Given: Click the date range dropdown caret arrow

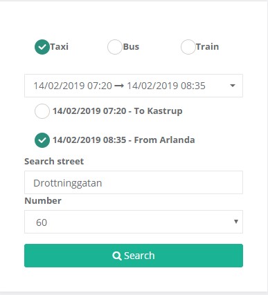Looking at the screenshot, I should (x=233, y=86).
